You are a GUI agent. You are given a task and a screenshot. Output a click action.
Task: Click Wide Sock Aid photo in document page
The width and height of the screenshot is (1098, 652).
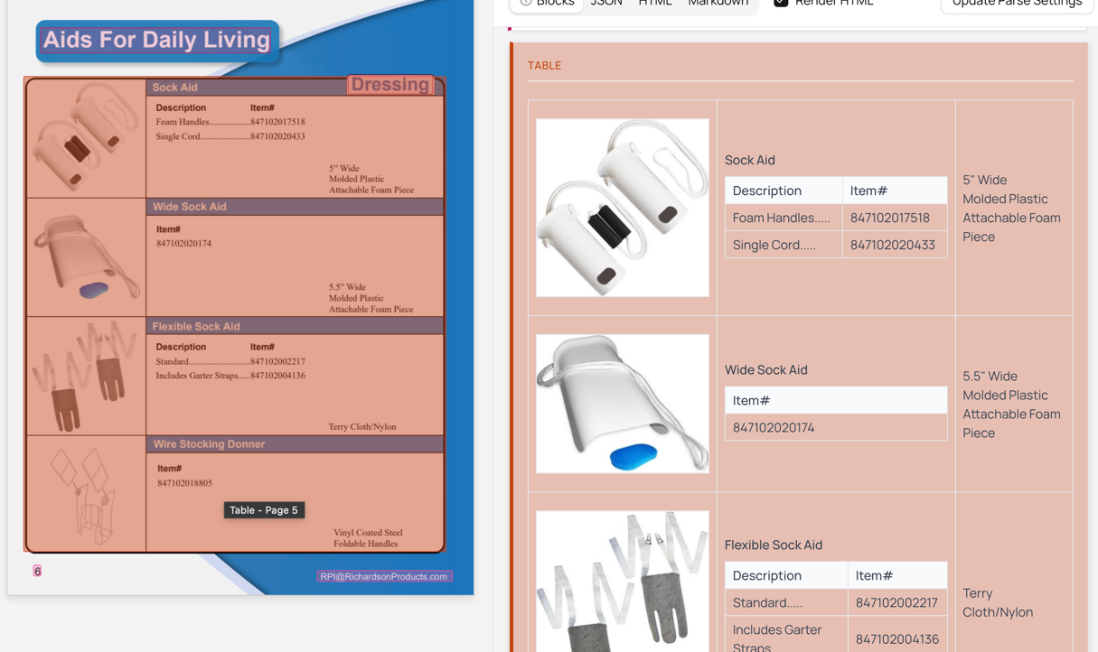pyautogui.click(x=86, y=257)
